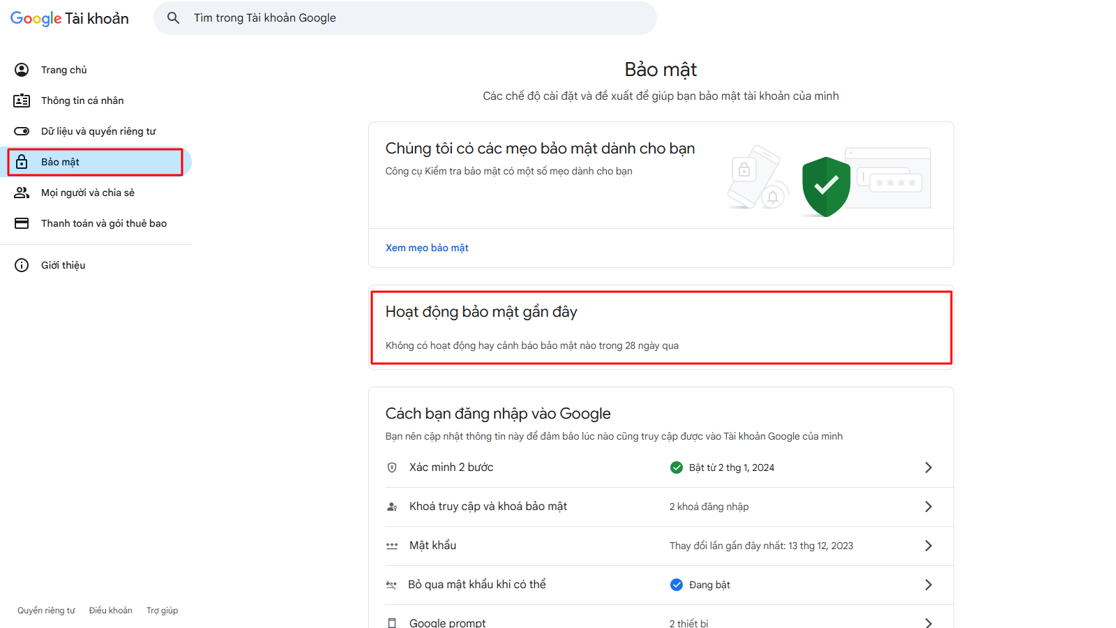
Task: Click the Quyền riêng tư footer link
Action: tap(45, 610)
